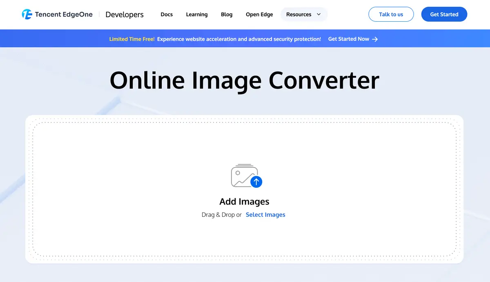Click the Add Images heading text
The image size is (490, 282).
point(244,202)
